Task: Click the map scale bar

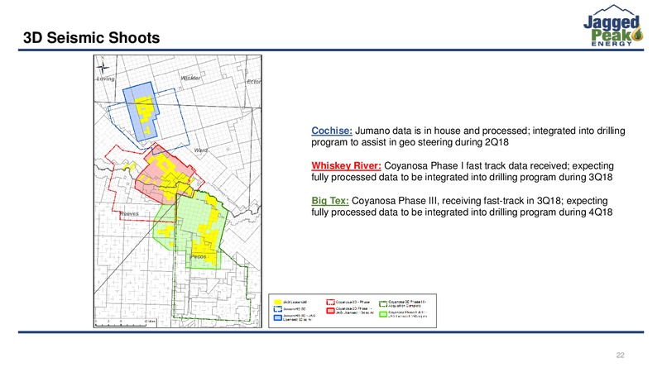Action: (126, 323)
